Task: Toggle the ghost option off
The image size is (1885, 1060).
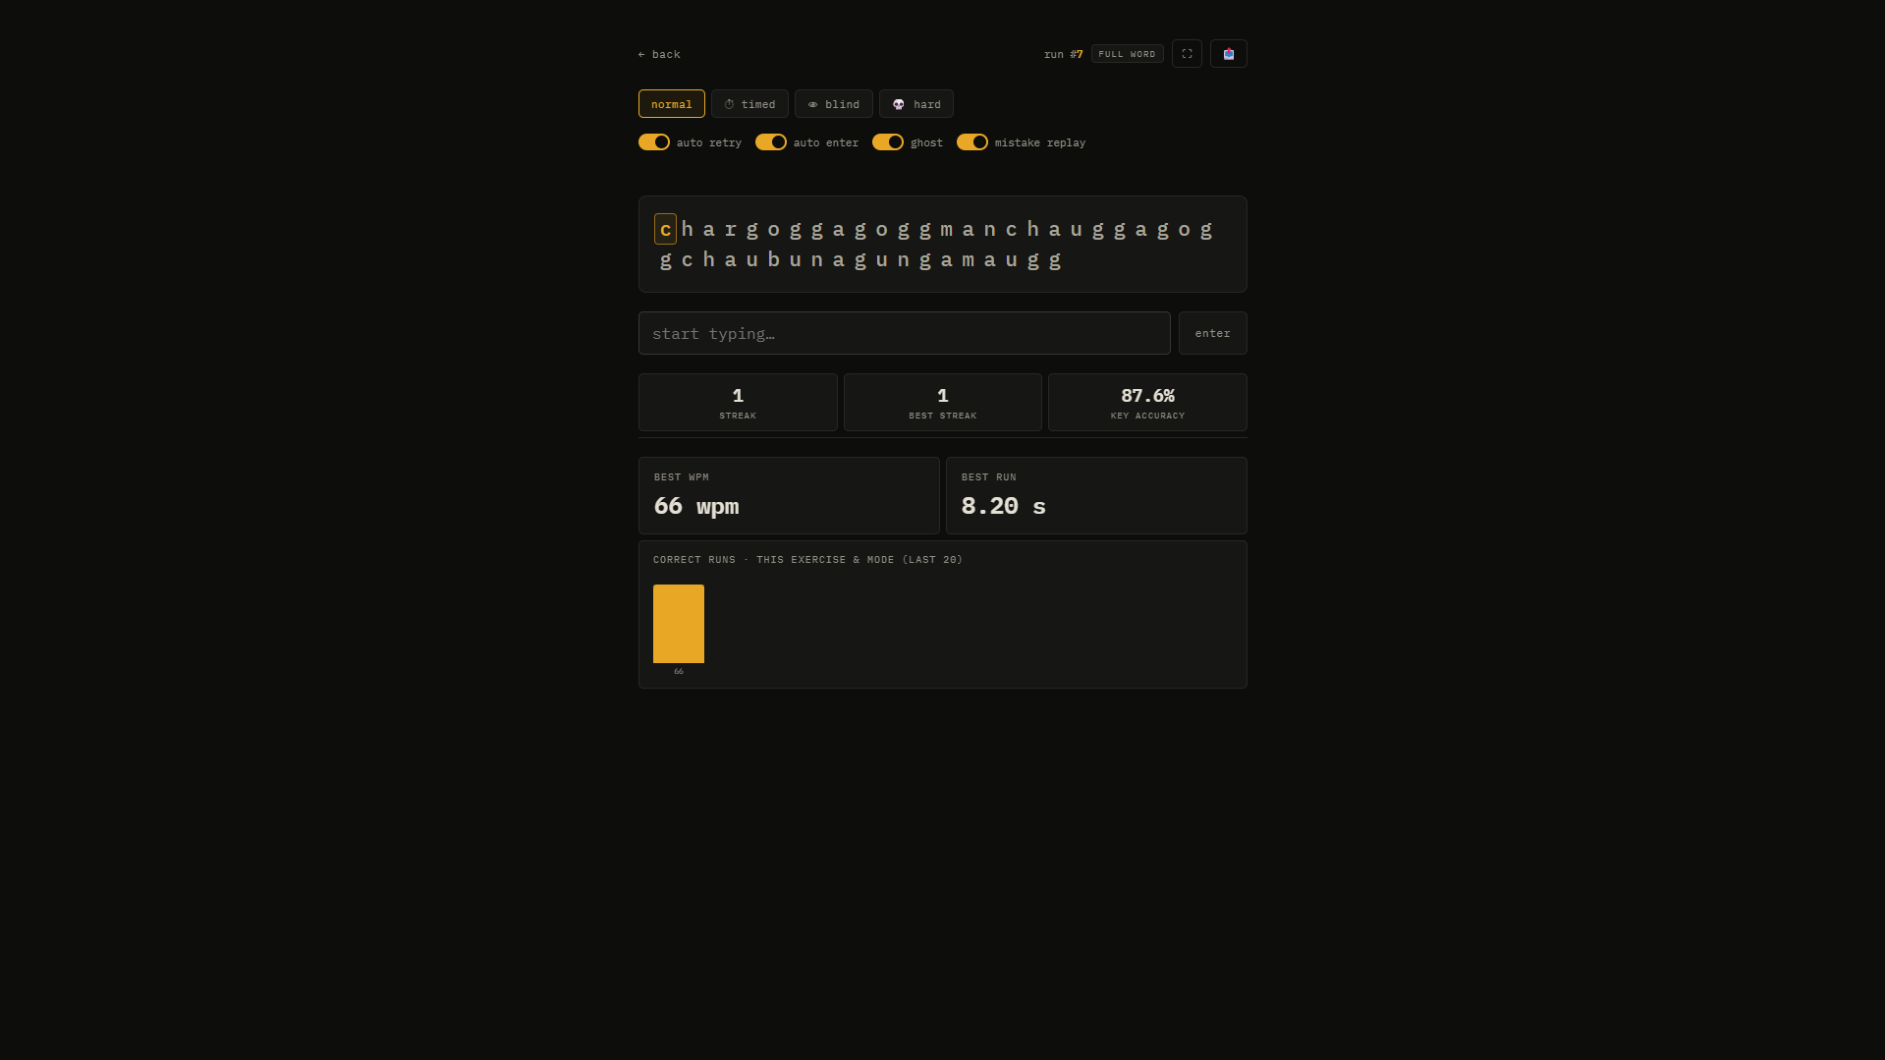Action: pyautogui.click(x=888, y=142)
